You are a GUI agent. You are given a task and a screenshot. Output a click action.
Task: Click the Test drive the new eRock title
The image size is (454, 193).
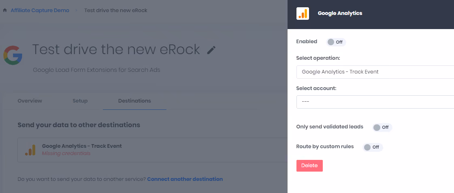pyautogui.click(x=116, y=49)
